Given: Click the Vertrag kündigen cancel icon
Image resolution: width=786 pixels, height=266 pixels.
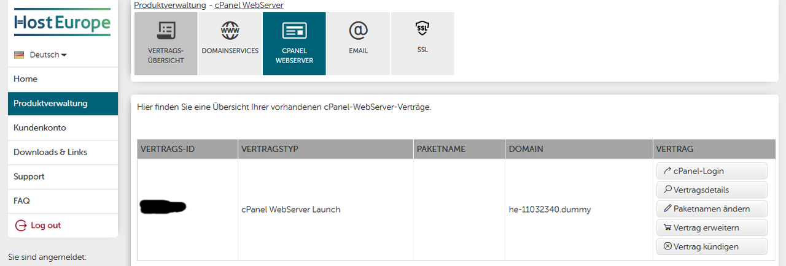Looking at the screenshot, I should (x=667, y=247).
